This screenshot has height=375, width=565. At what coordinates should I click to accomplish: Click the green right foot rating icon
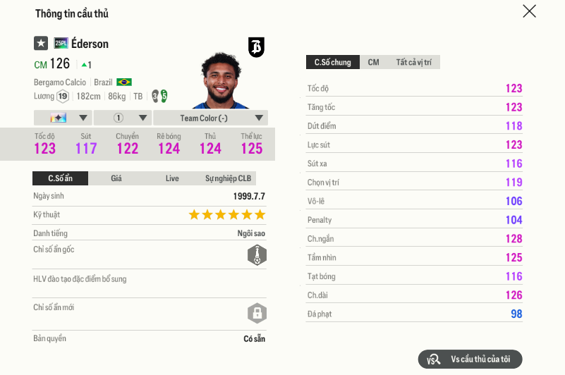(164, 97)
